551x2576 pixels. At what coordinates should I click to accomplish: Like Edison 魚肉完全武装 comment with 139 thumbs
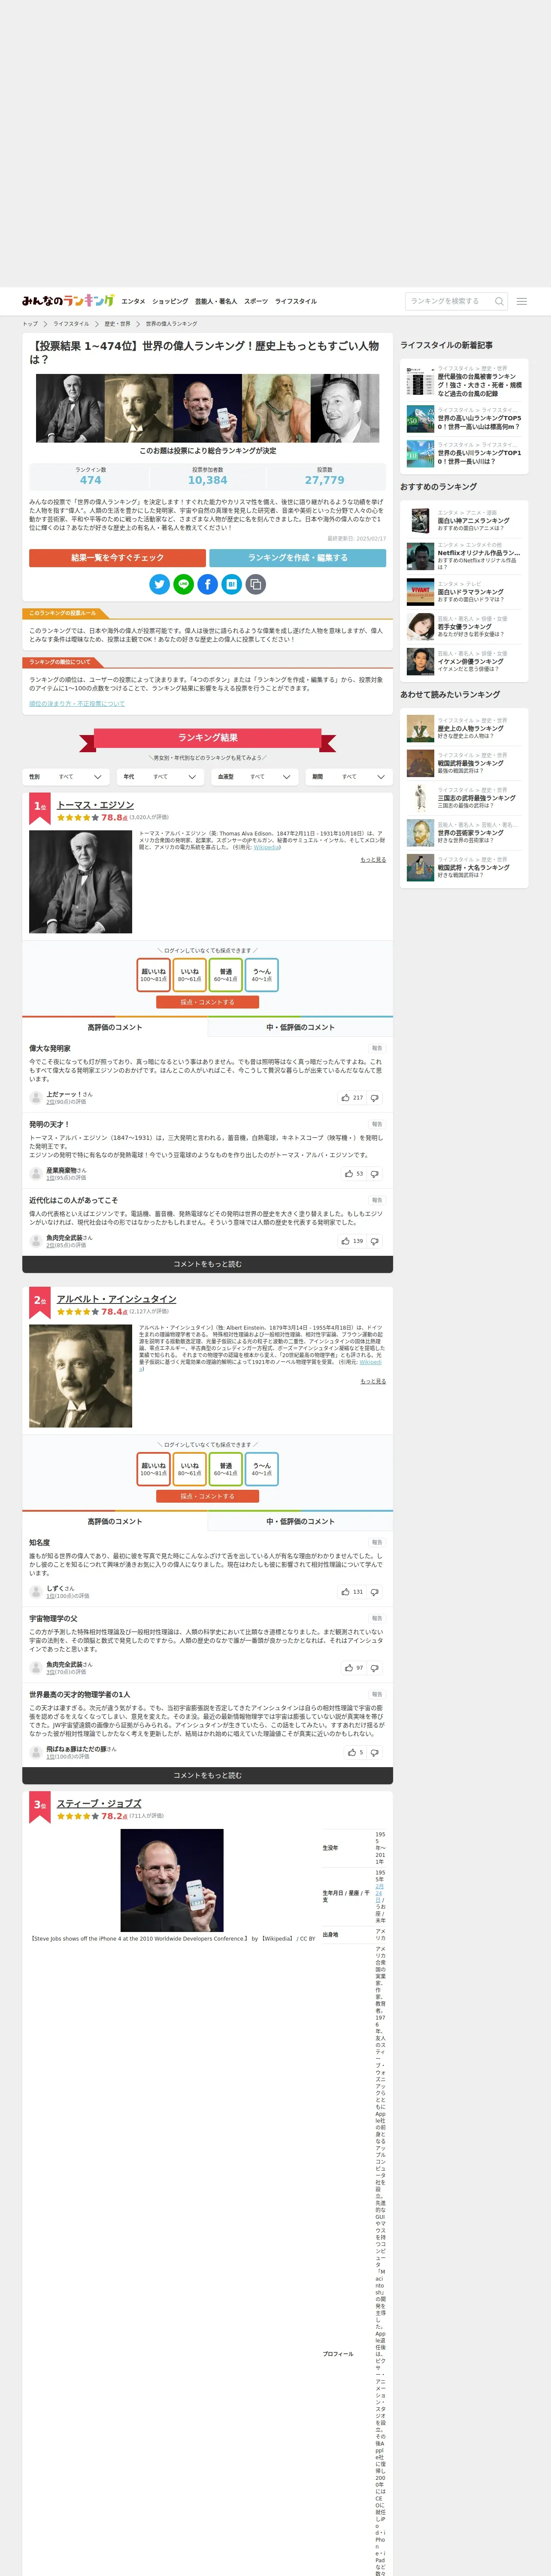(x=352, y=1241)
